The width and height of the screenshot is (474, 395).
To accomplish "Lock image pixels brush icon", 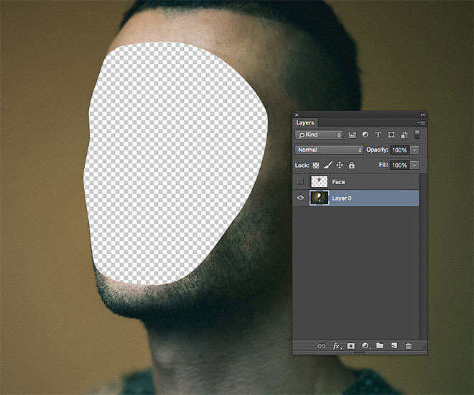I will click(327, 165).
